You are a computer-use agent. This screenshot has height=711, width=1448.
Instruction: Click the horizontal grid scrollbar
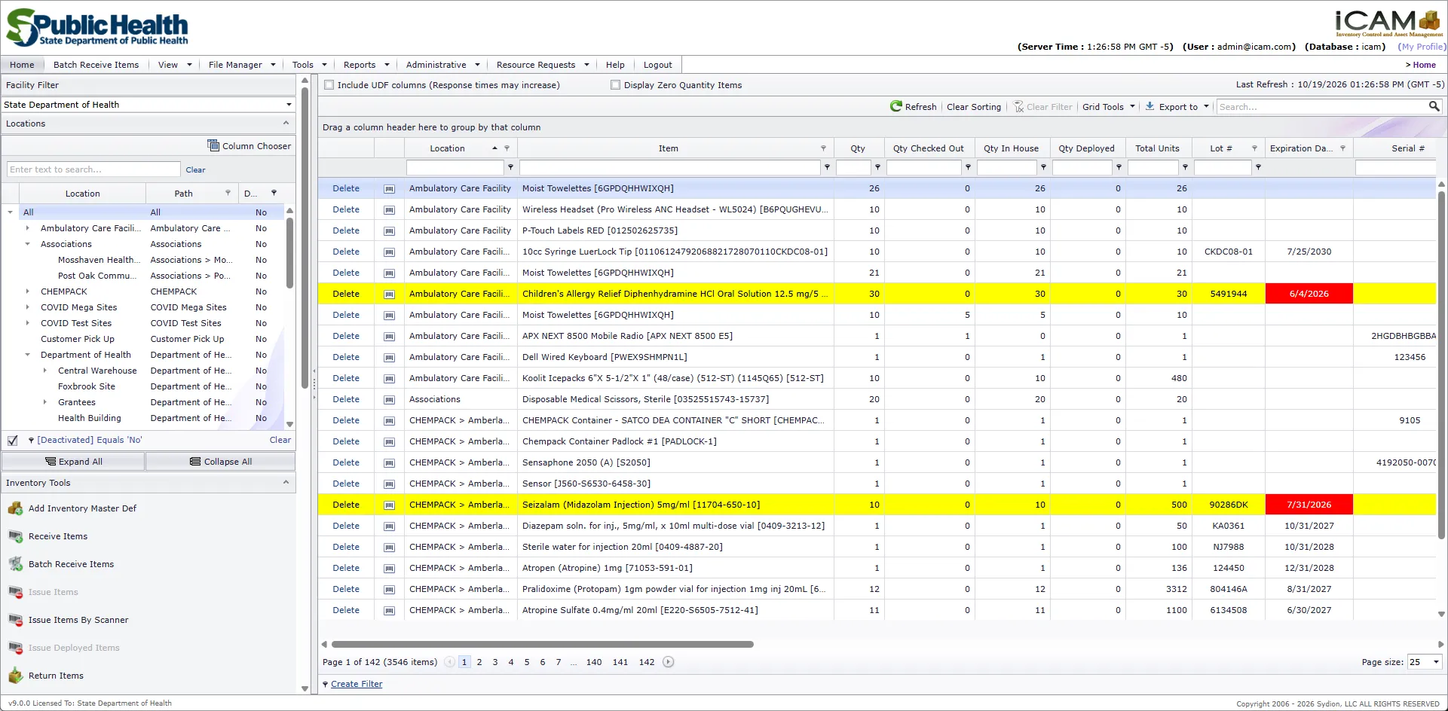pos(543,644)
